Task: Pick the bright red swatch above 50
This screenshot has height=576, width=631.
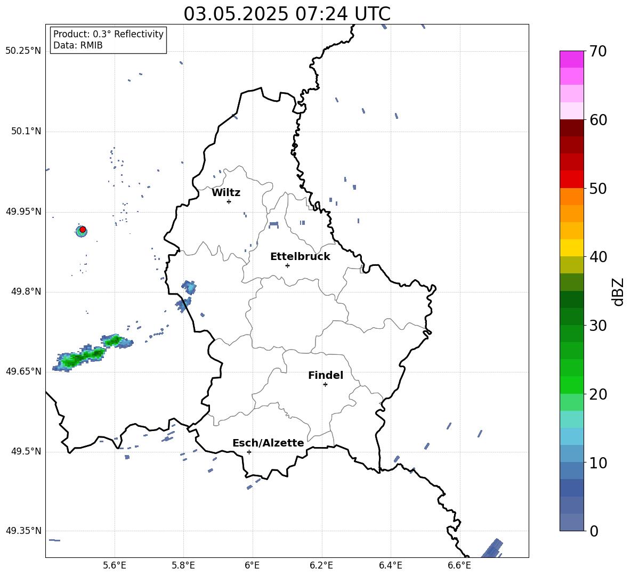Action: pos(571,180)
